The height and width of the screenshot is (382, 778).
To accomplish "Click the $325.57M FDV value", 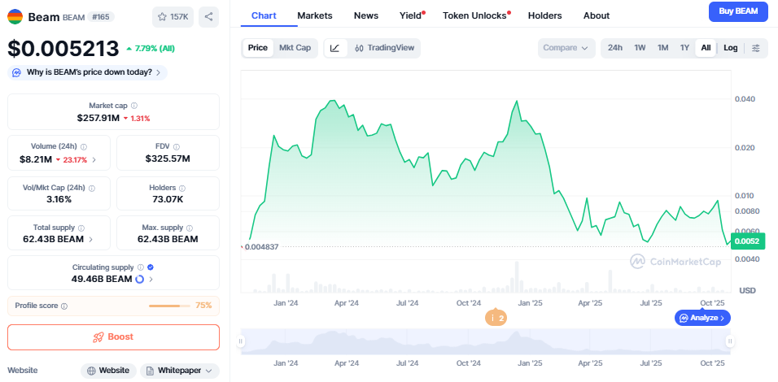I will point(168,159).
